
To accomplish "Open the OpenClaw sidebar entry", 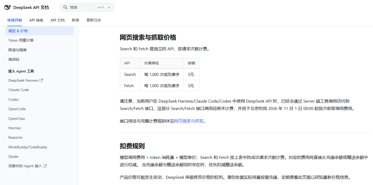I will [17, 119].
